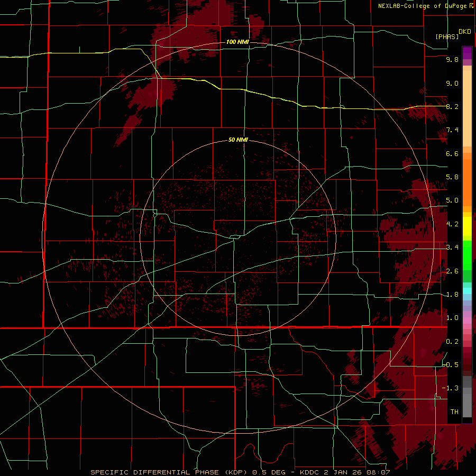Click the 9.8 value on color scale
476x476 pixels.
[x=452, y=59]
